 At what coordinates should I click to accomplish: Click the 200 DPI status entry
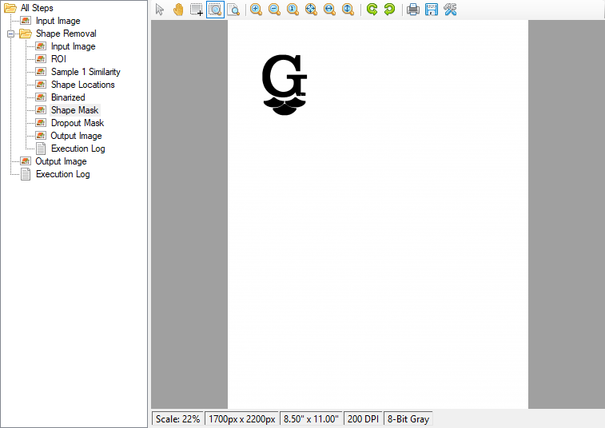click(x=363, y=418)
